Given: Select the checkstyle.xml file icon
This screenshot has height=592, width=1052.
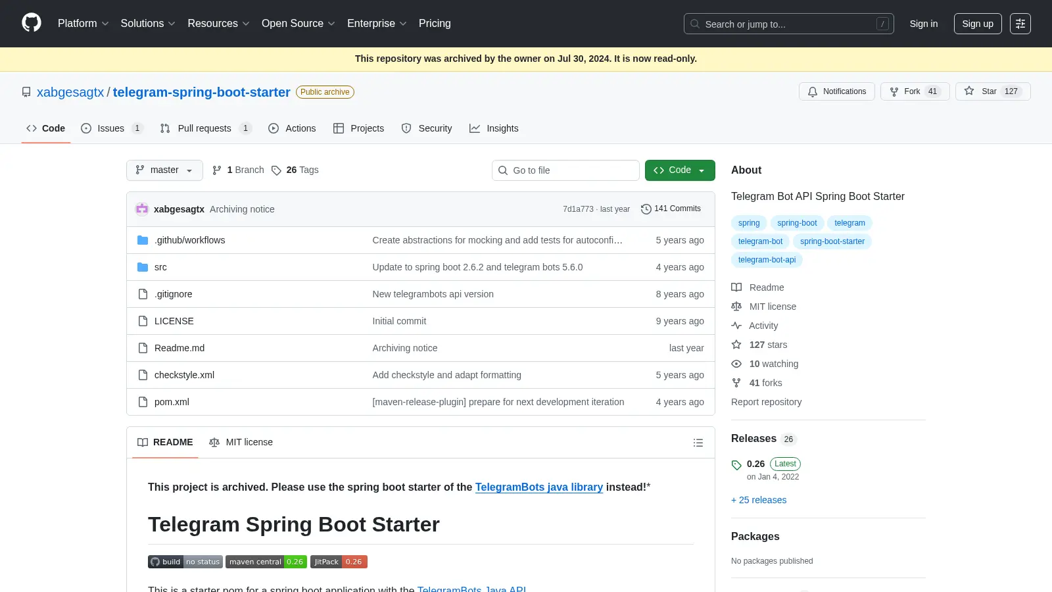Looking at the screenshot, I should tap(143, 375).
